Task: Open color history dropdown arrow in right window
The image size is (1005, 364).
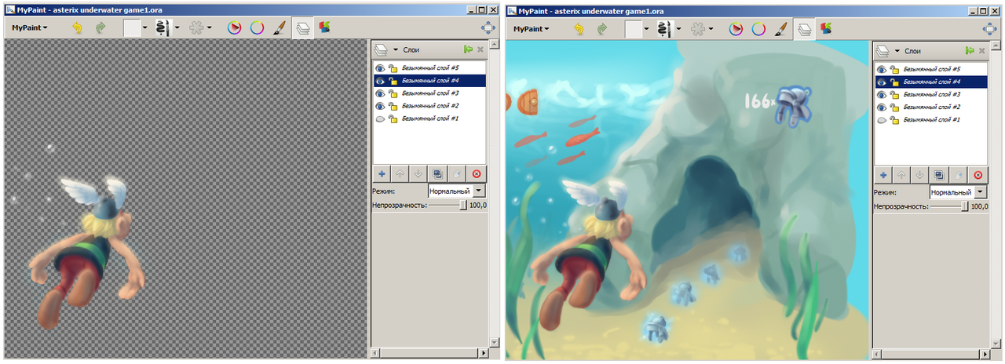Action: [647, 28]
